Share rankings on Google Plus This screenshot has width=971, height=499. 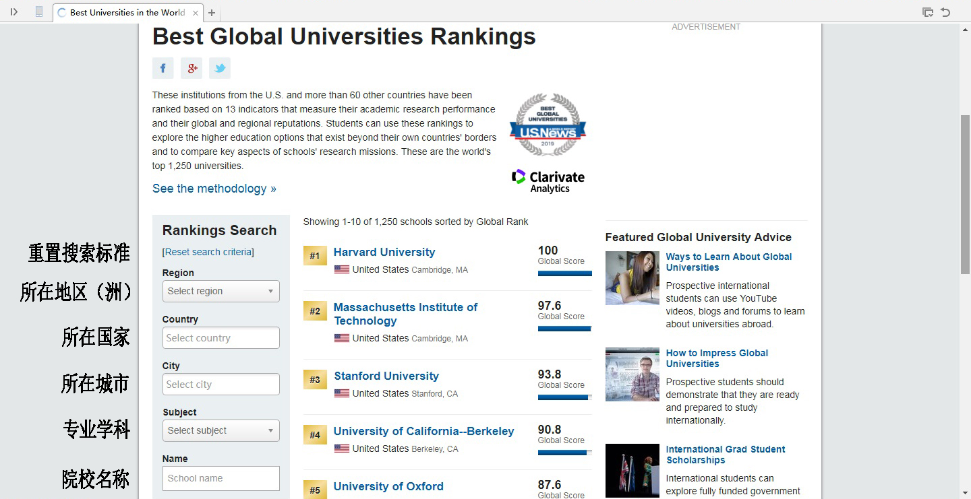(x=192, y=68)
